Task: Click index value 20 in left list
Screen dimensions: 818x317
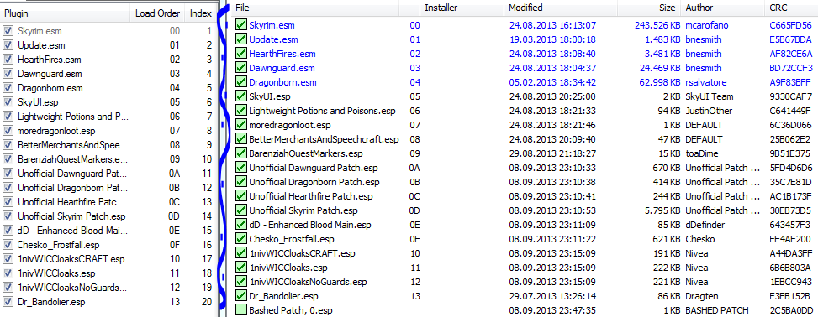Action: coord(207,301)
